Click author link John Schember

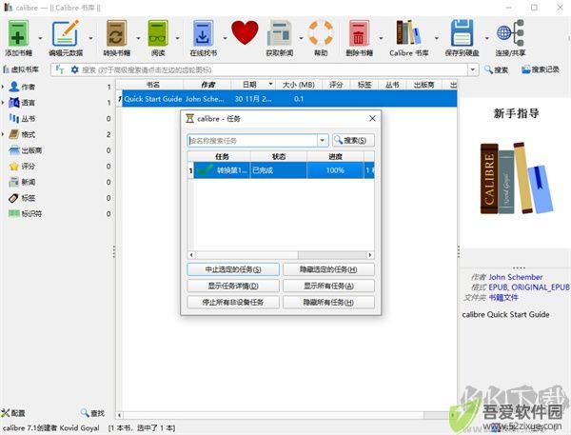point(515,277)
